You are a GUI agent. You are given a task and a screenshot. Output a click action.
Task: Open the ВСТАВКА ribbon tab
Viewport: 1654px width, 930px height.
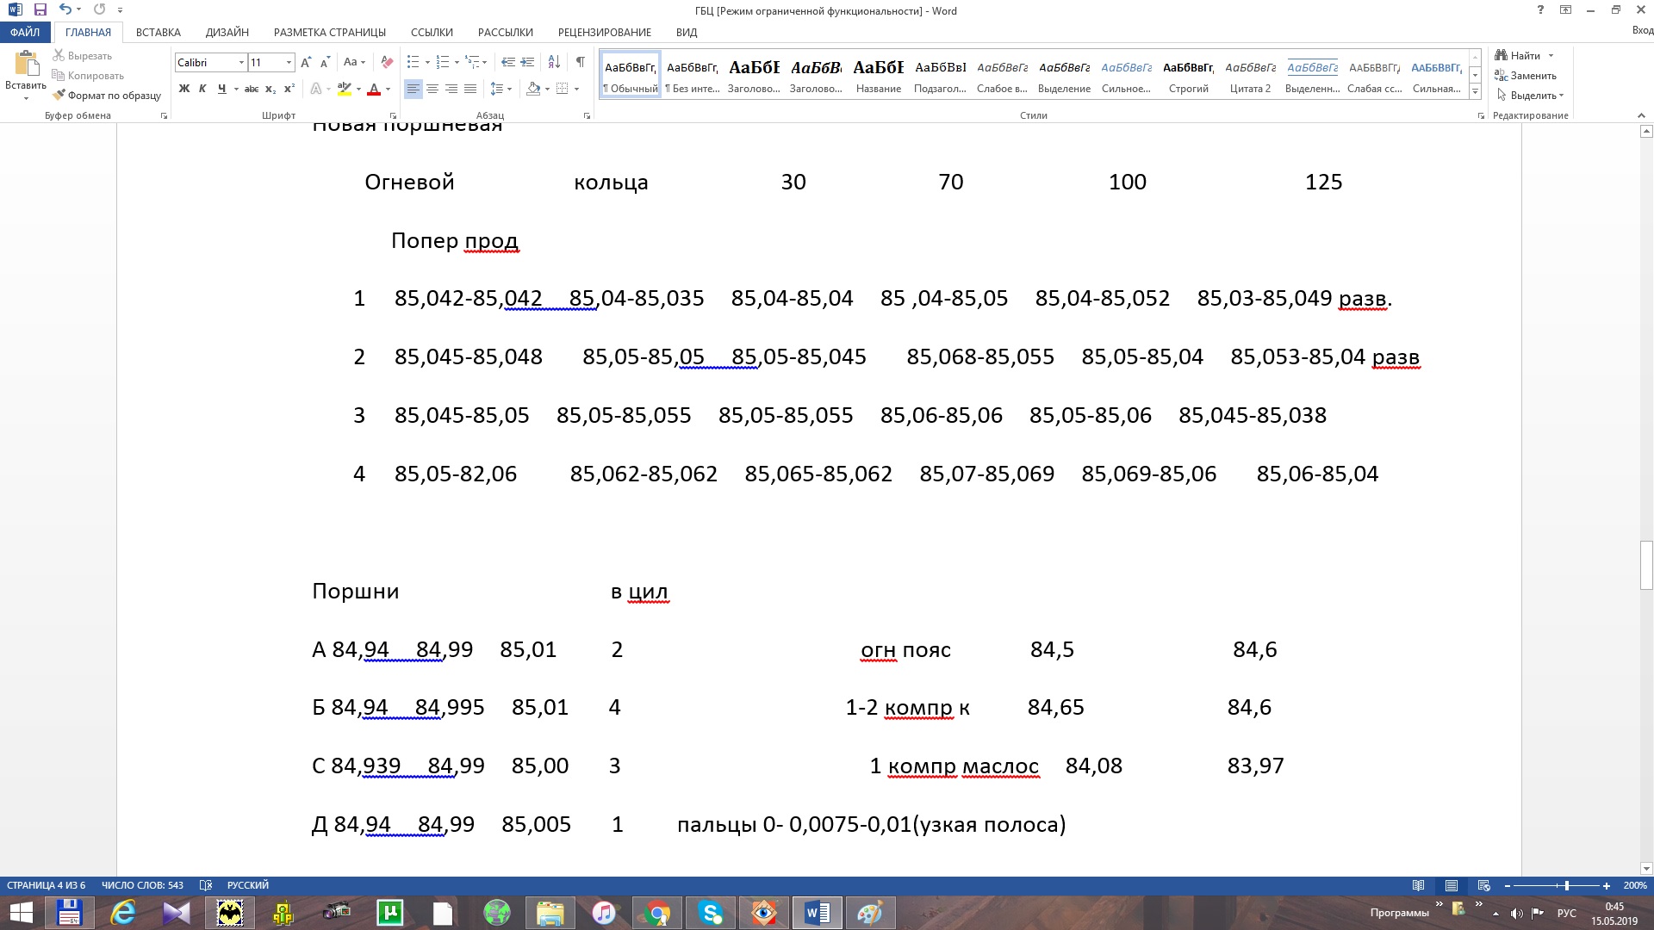[159, 32]
